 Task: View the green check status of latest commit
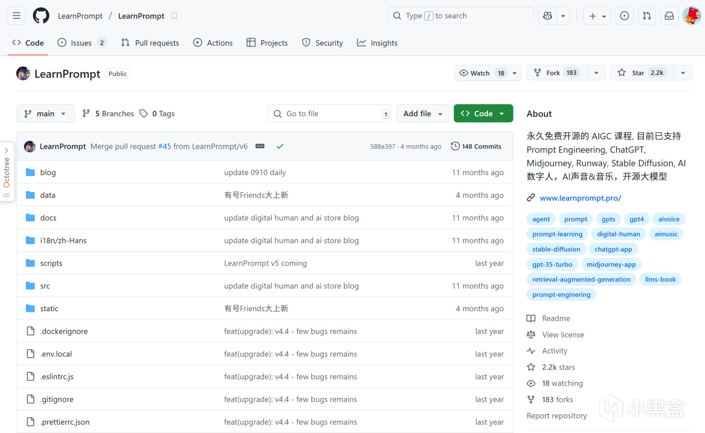click(x=280, y=147)
